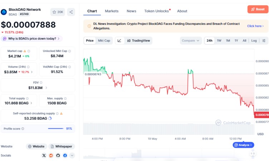Click the #3749 rank badge
The width and height of the screenshot is (269, 161).
click(24, 14)
